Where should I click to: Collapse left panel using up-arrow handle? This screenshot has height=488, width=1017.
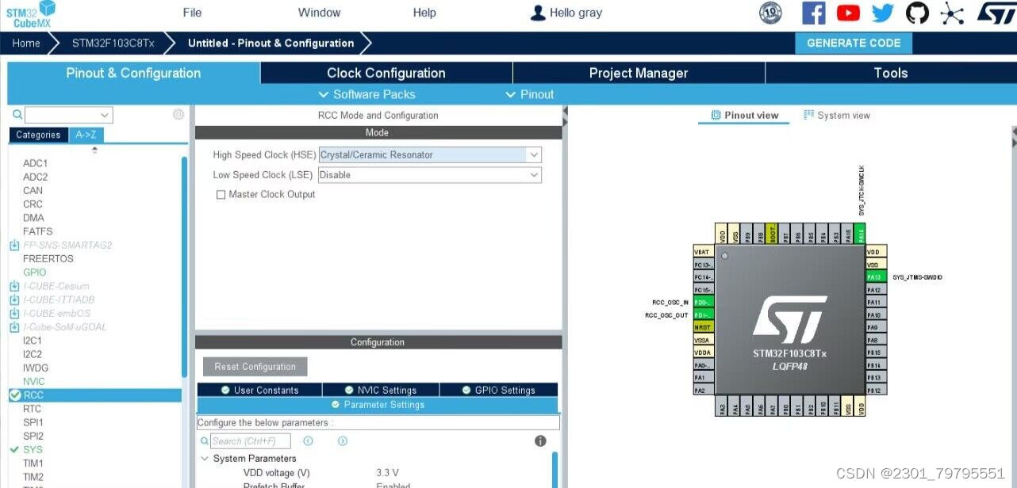coord(95,150)
